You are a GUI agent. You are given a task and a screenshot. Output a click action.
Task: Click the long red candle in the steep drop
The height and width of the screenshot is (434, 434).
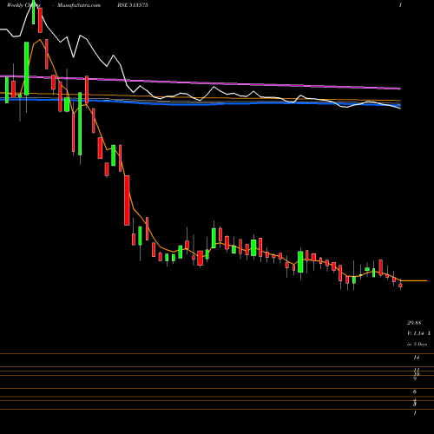click(127, 201)
